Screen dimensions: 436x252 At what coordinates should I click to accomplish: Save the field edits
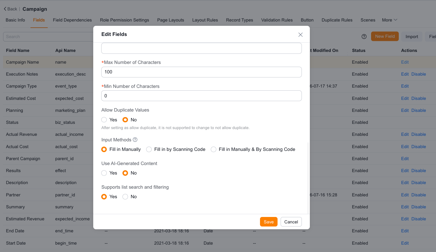point(269,222)
